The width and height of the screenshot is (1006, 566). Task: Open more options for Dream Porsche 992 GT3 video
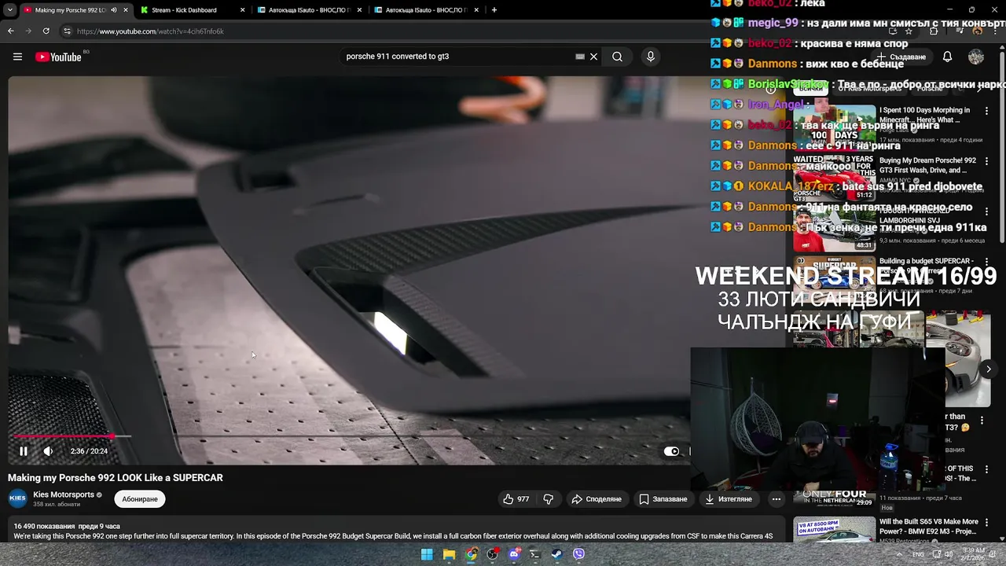[x=986, y=162]
